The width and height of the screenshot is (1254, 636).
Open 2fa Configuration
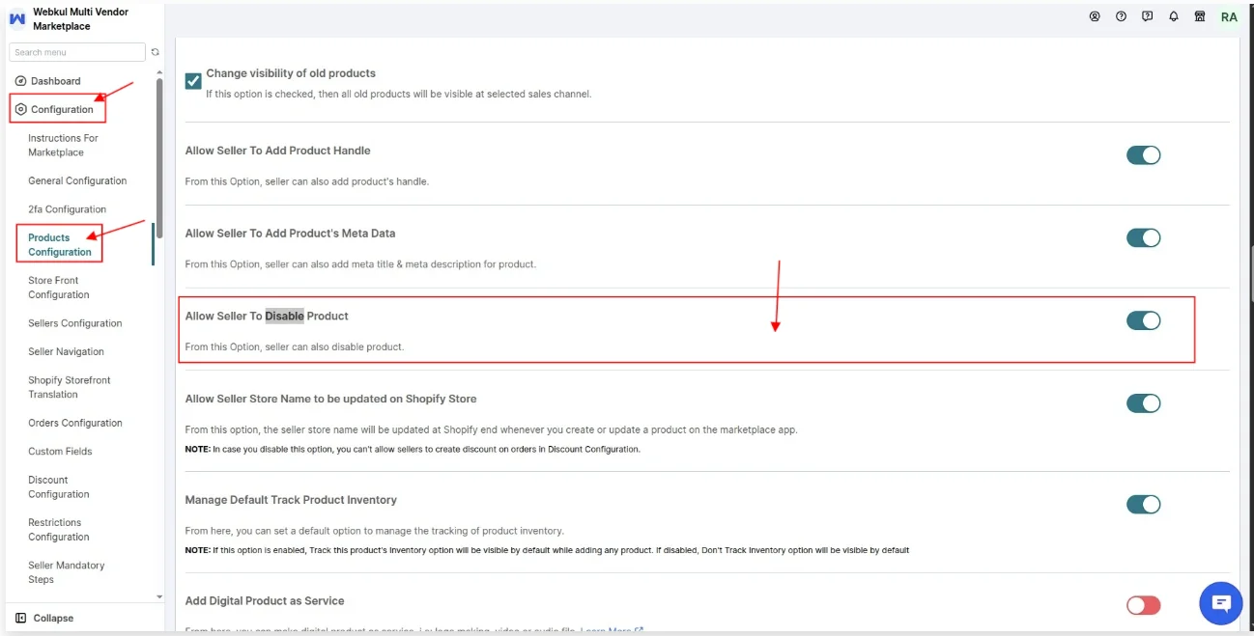(x=67, y=209)
